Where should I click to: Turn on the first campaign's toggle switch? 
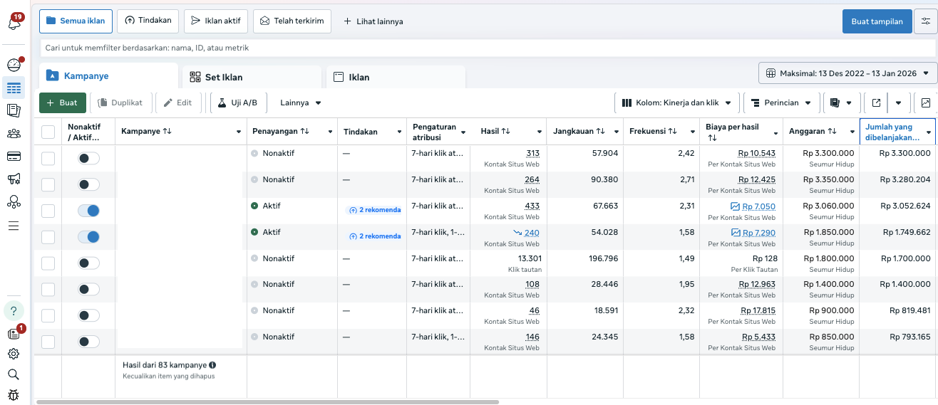click(x=88, y=159)
